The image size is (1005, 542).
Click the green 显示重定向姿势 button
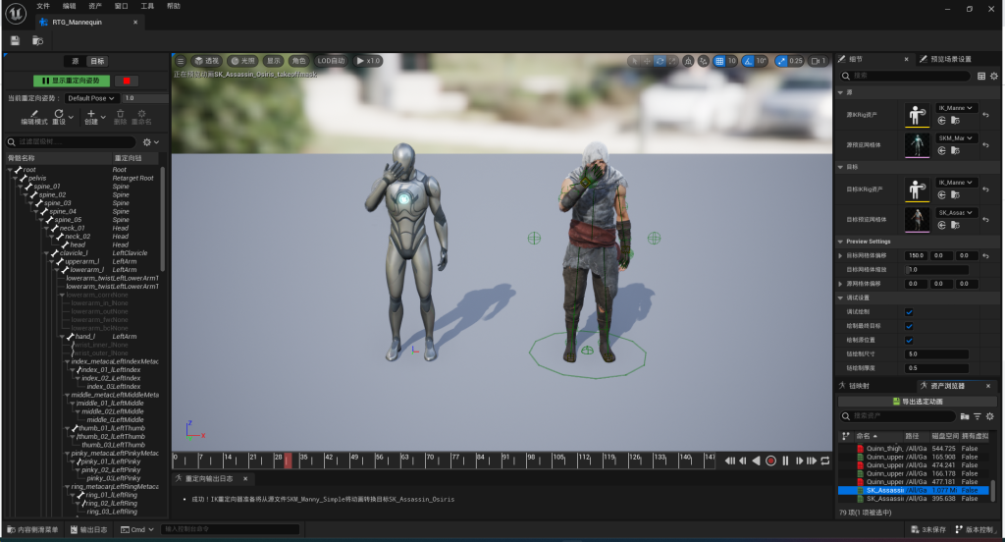pos(71,81)
